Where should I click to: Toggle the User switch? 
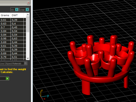click(27, 10)
